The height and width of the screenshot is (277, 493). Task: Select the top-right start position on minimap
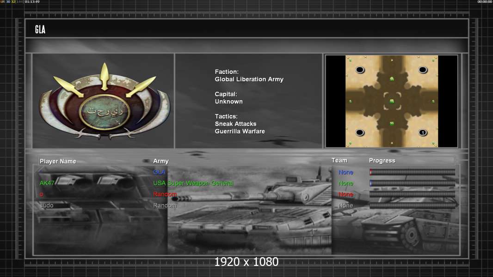pos(422,70)
